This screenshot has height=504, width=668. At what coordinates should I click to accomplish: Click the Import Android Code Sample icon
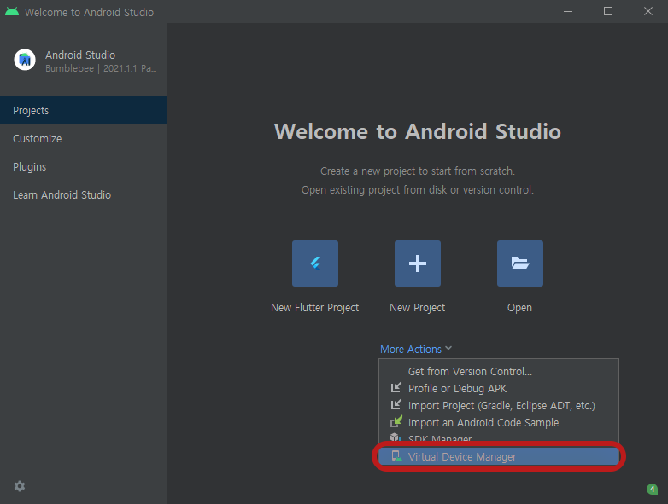(396, 421)
